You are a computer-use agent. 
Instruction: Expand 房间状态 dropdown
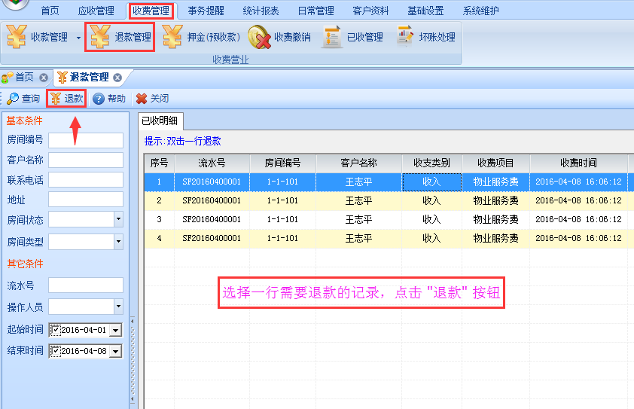[118, 219]
